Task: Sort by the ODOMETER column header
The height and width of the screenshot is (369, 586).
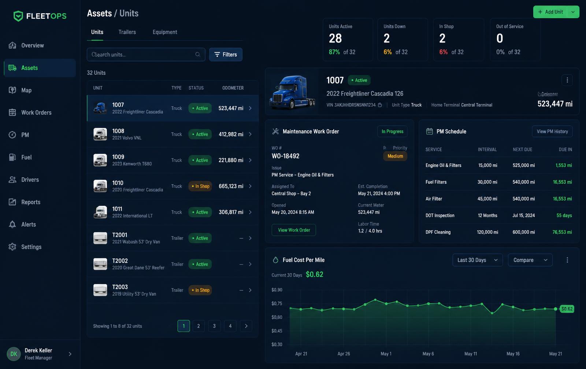Action: pyautogui.click(x=233, y=88)
